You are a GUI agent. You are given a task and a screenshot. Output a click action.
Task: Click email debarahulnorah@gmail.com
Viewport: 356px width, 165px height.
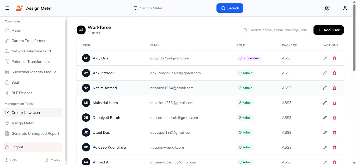pos(174,118)
